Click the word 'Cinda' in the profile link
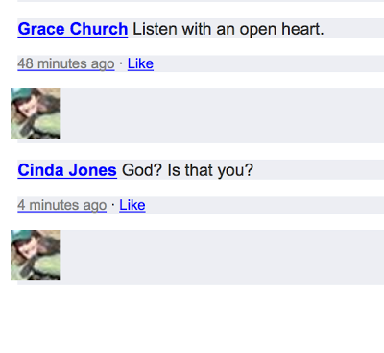 40,170
